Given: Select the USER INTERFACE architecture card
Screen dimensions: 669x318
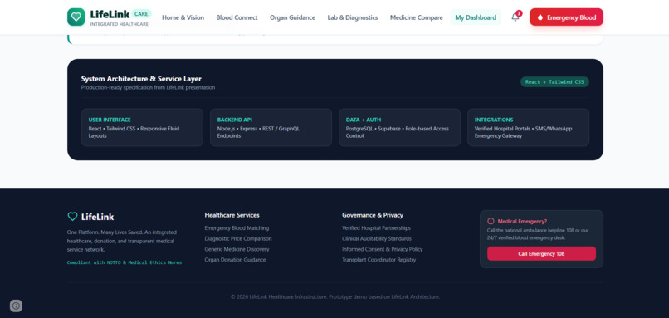Looking at the screenshot, I should 142,127.
